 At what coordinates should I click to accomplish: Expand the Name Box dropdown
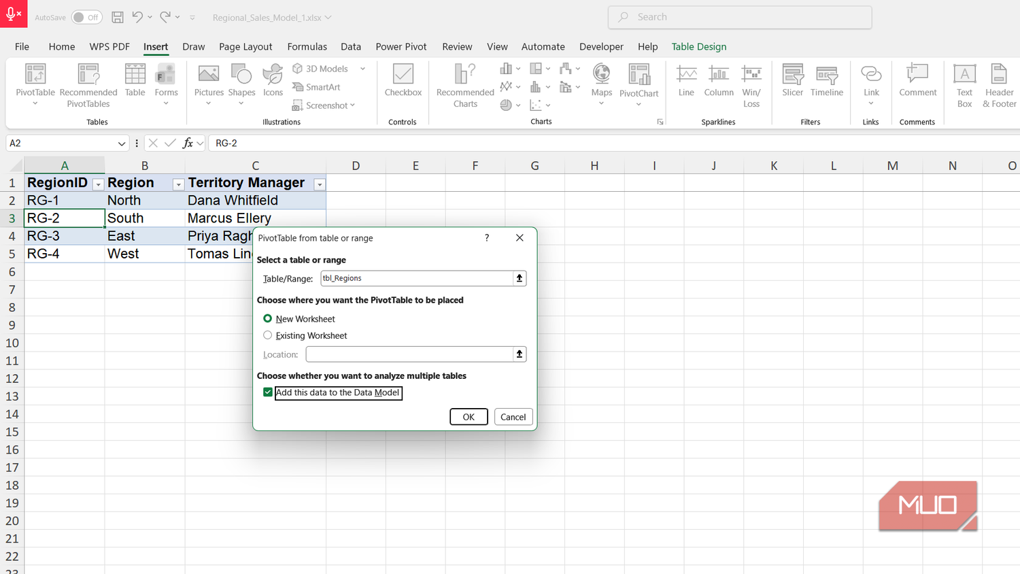pyautogui.click(x=122, y=143)
